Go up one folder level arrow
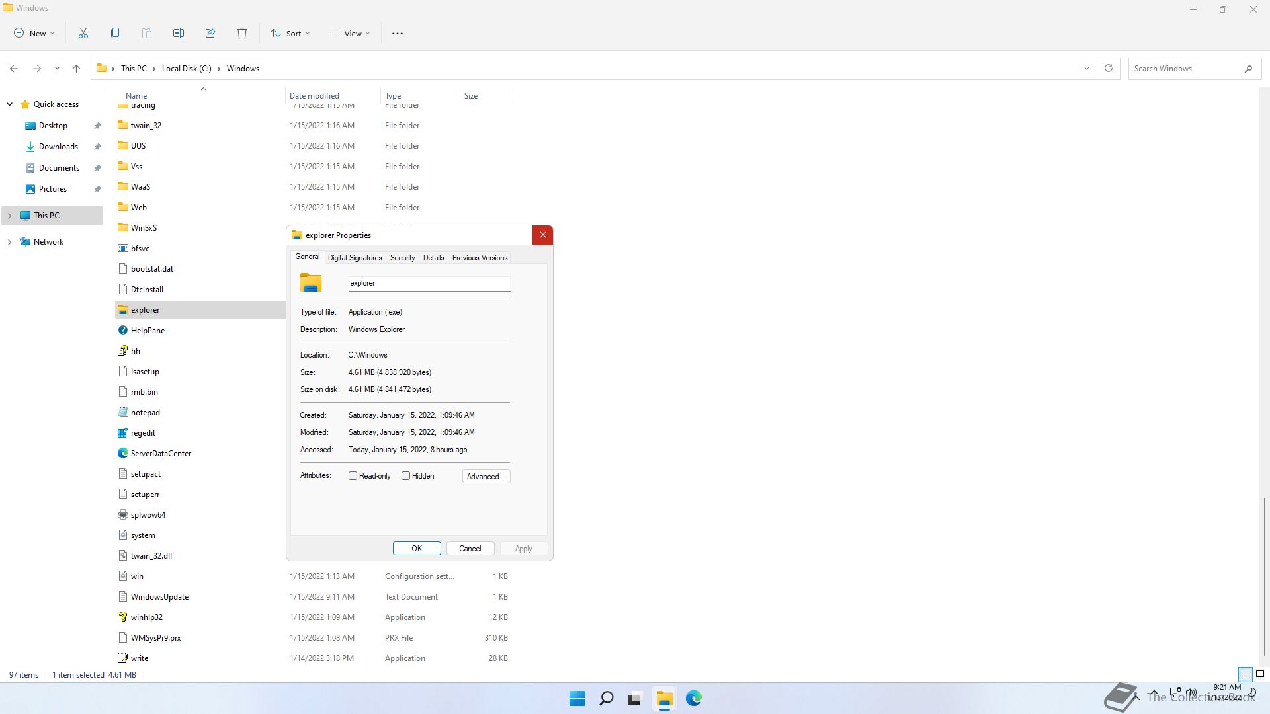This screenshot has height=714, width=1270. click(76, 69)
